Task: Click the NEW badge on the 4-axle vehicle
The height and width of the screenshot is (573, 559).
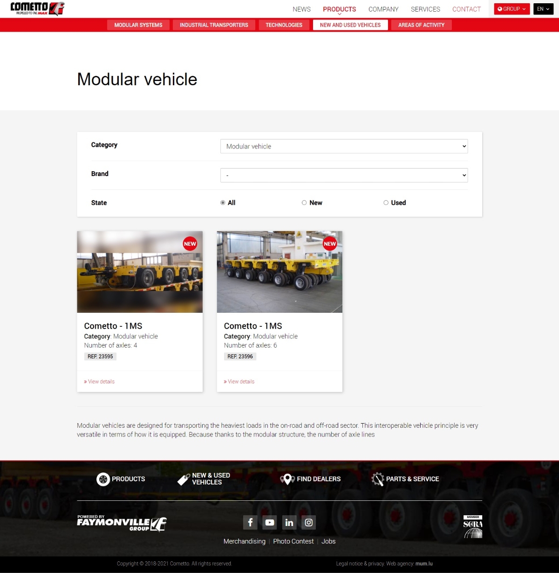Action: [x=190, y=244]
